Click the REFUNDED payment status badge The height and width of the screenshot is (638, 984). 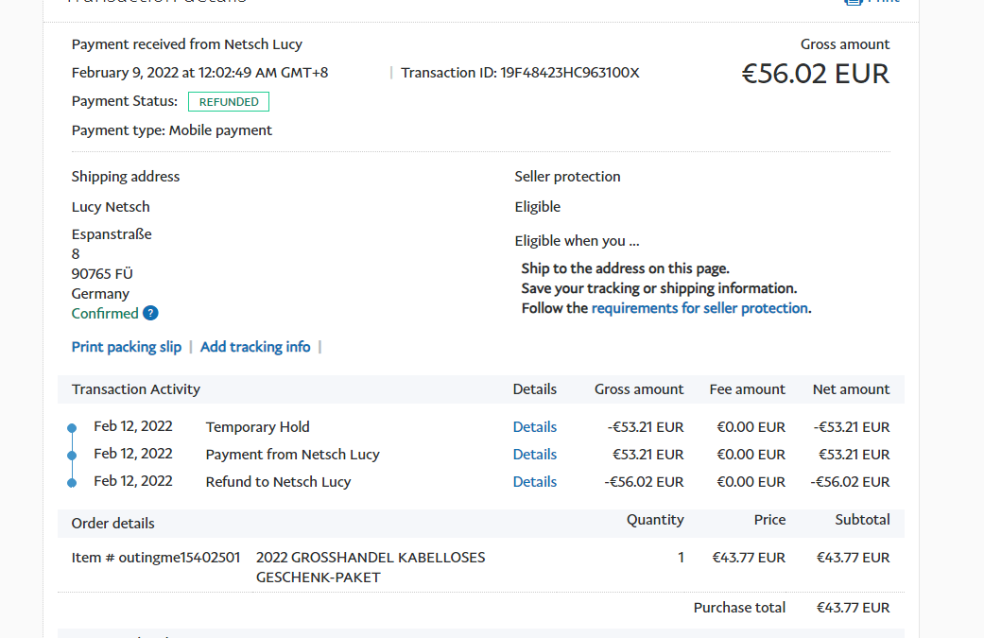click(229, 102)
